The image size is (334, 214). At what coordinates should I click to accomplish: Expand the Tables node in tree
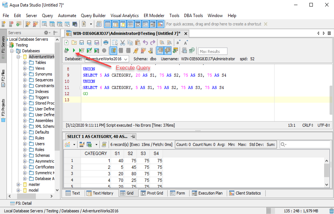point(25,62)
